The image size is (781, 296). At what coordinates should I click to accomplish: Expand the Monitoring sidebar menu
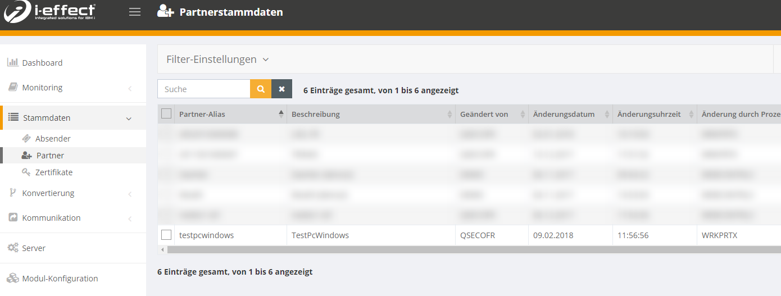42,88
